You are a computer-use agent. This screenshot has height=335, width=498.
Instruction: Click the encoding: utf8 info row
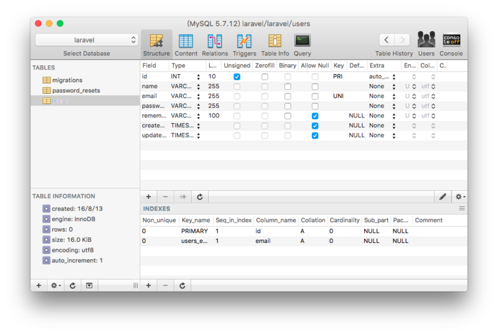click(68, 250)
